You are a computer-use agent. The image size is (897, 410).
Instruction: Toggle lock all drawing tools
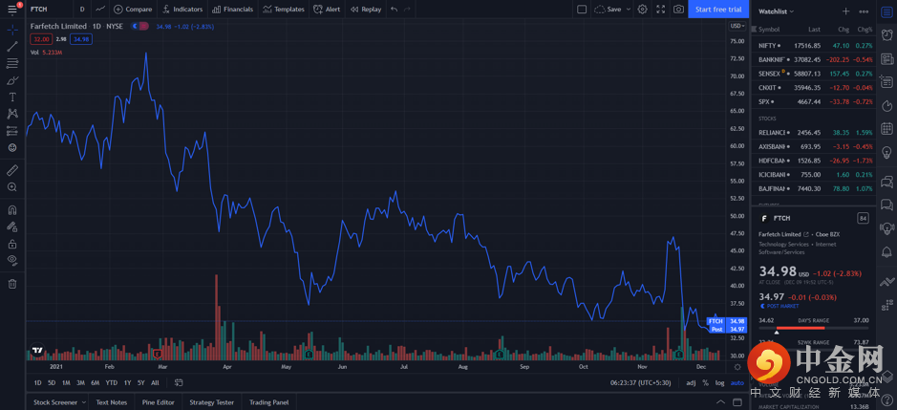click(12, 244)
